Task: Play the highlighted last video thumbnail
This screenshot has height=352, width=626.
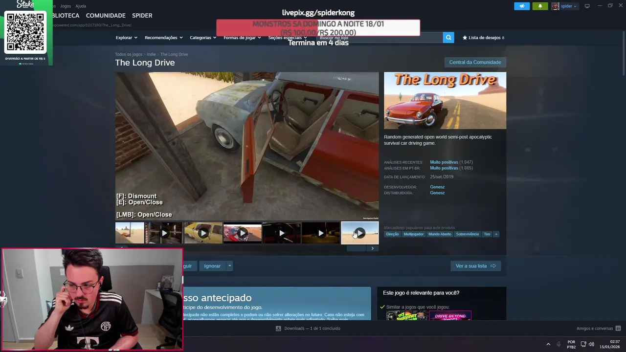Action: coord(359,233)
